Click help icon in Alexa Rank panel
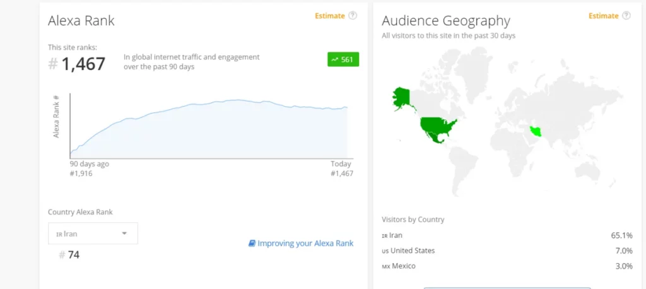646x289 pixels. coord(353,16)
